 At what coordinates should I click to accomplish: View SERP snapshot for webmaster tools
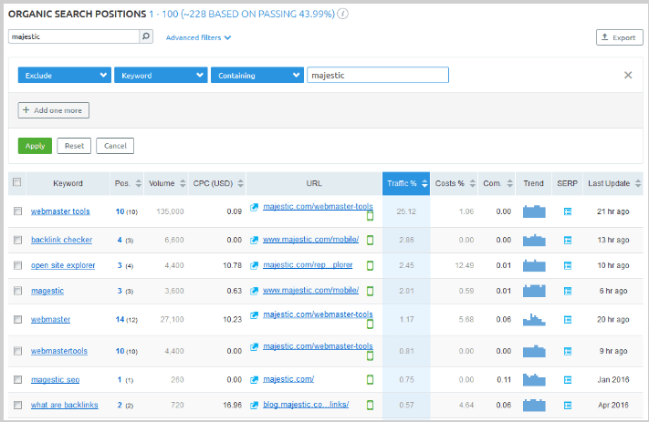click(x=568, y=211)
